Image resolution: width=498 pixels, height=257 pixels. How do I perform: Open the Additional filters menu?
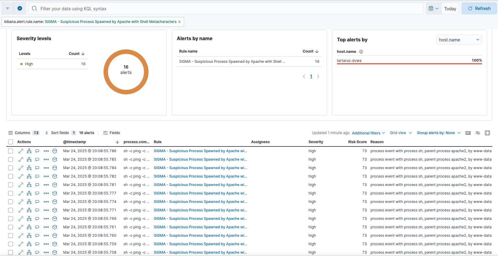[368, 133]
